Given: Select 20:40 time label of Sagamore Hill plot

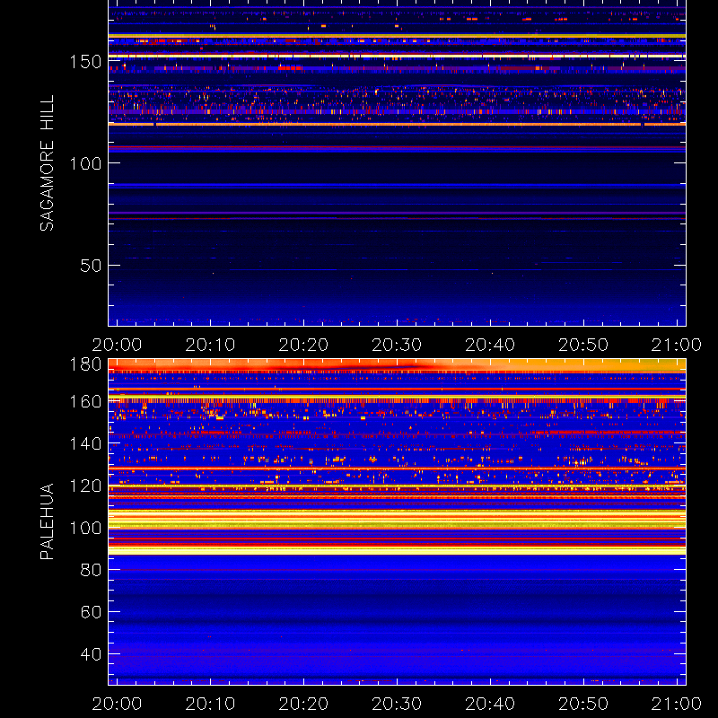Looking at the screenshot, I should [x=490, y=345].
